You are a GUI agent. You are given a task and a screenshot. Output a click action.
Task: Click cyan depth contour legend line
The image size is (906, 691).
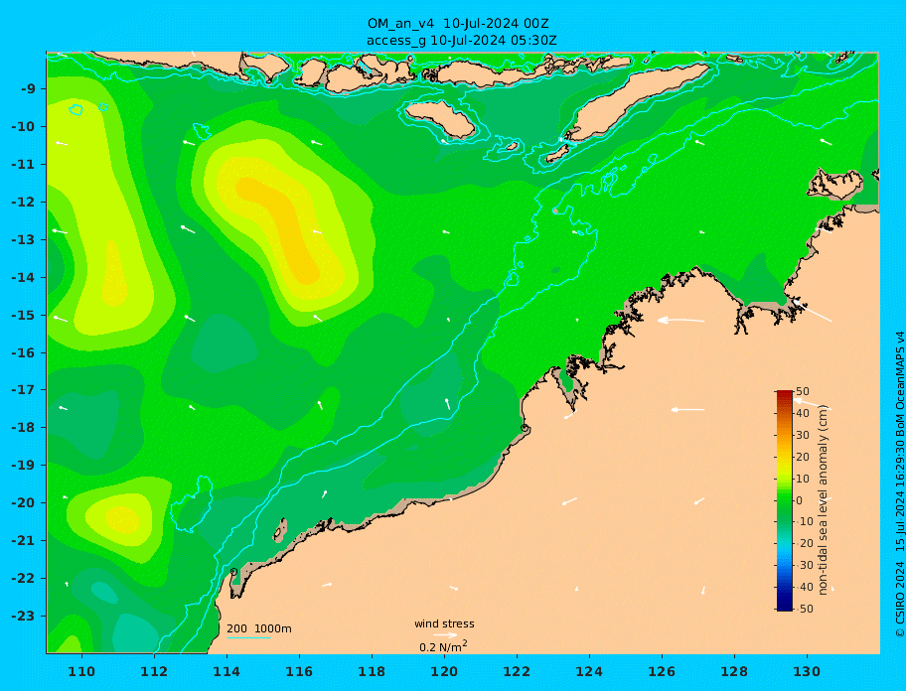click(x=248, y=637)
